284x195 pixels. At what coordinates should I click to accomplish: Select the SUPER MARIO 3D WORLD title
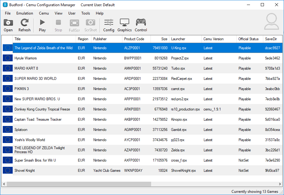(36, 79)
